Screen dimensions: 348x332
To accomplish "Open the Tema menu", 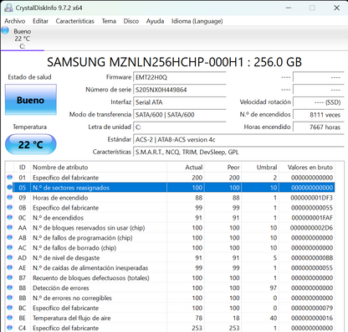I will click(109, 21).
